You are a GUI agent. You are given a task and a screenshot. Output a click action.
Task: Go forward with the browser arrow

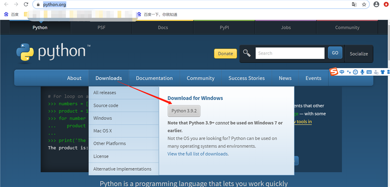(16, 4)
